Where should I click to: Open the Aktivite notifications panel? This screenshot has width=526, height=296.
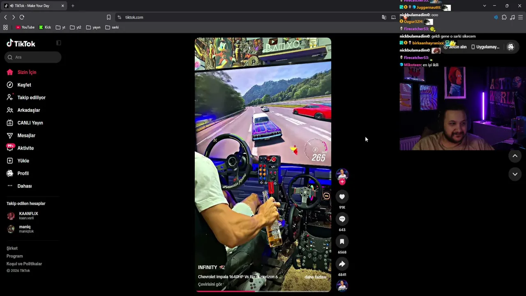(20, 148)
